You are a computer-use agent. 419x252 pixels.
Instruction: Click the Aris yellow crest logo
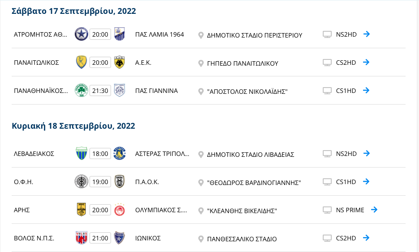(x=81, y=210)
